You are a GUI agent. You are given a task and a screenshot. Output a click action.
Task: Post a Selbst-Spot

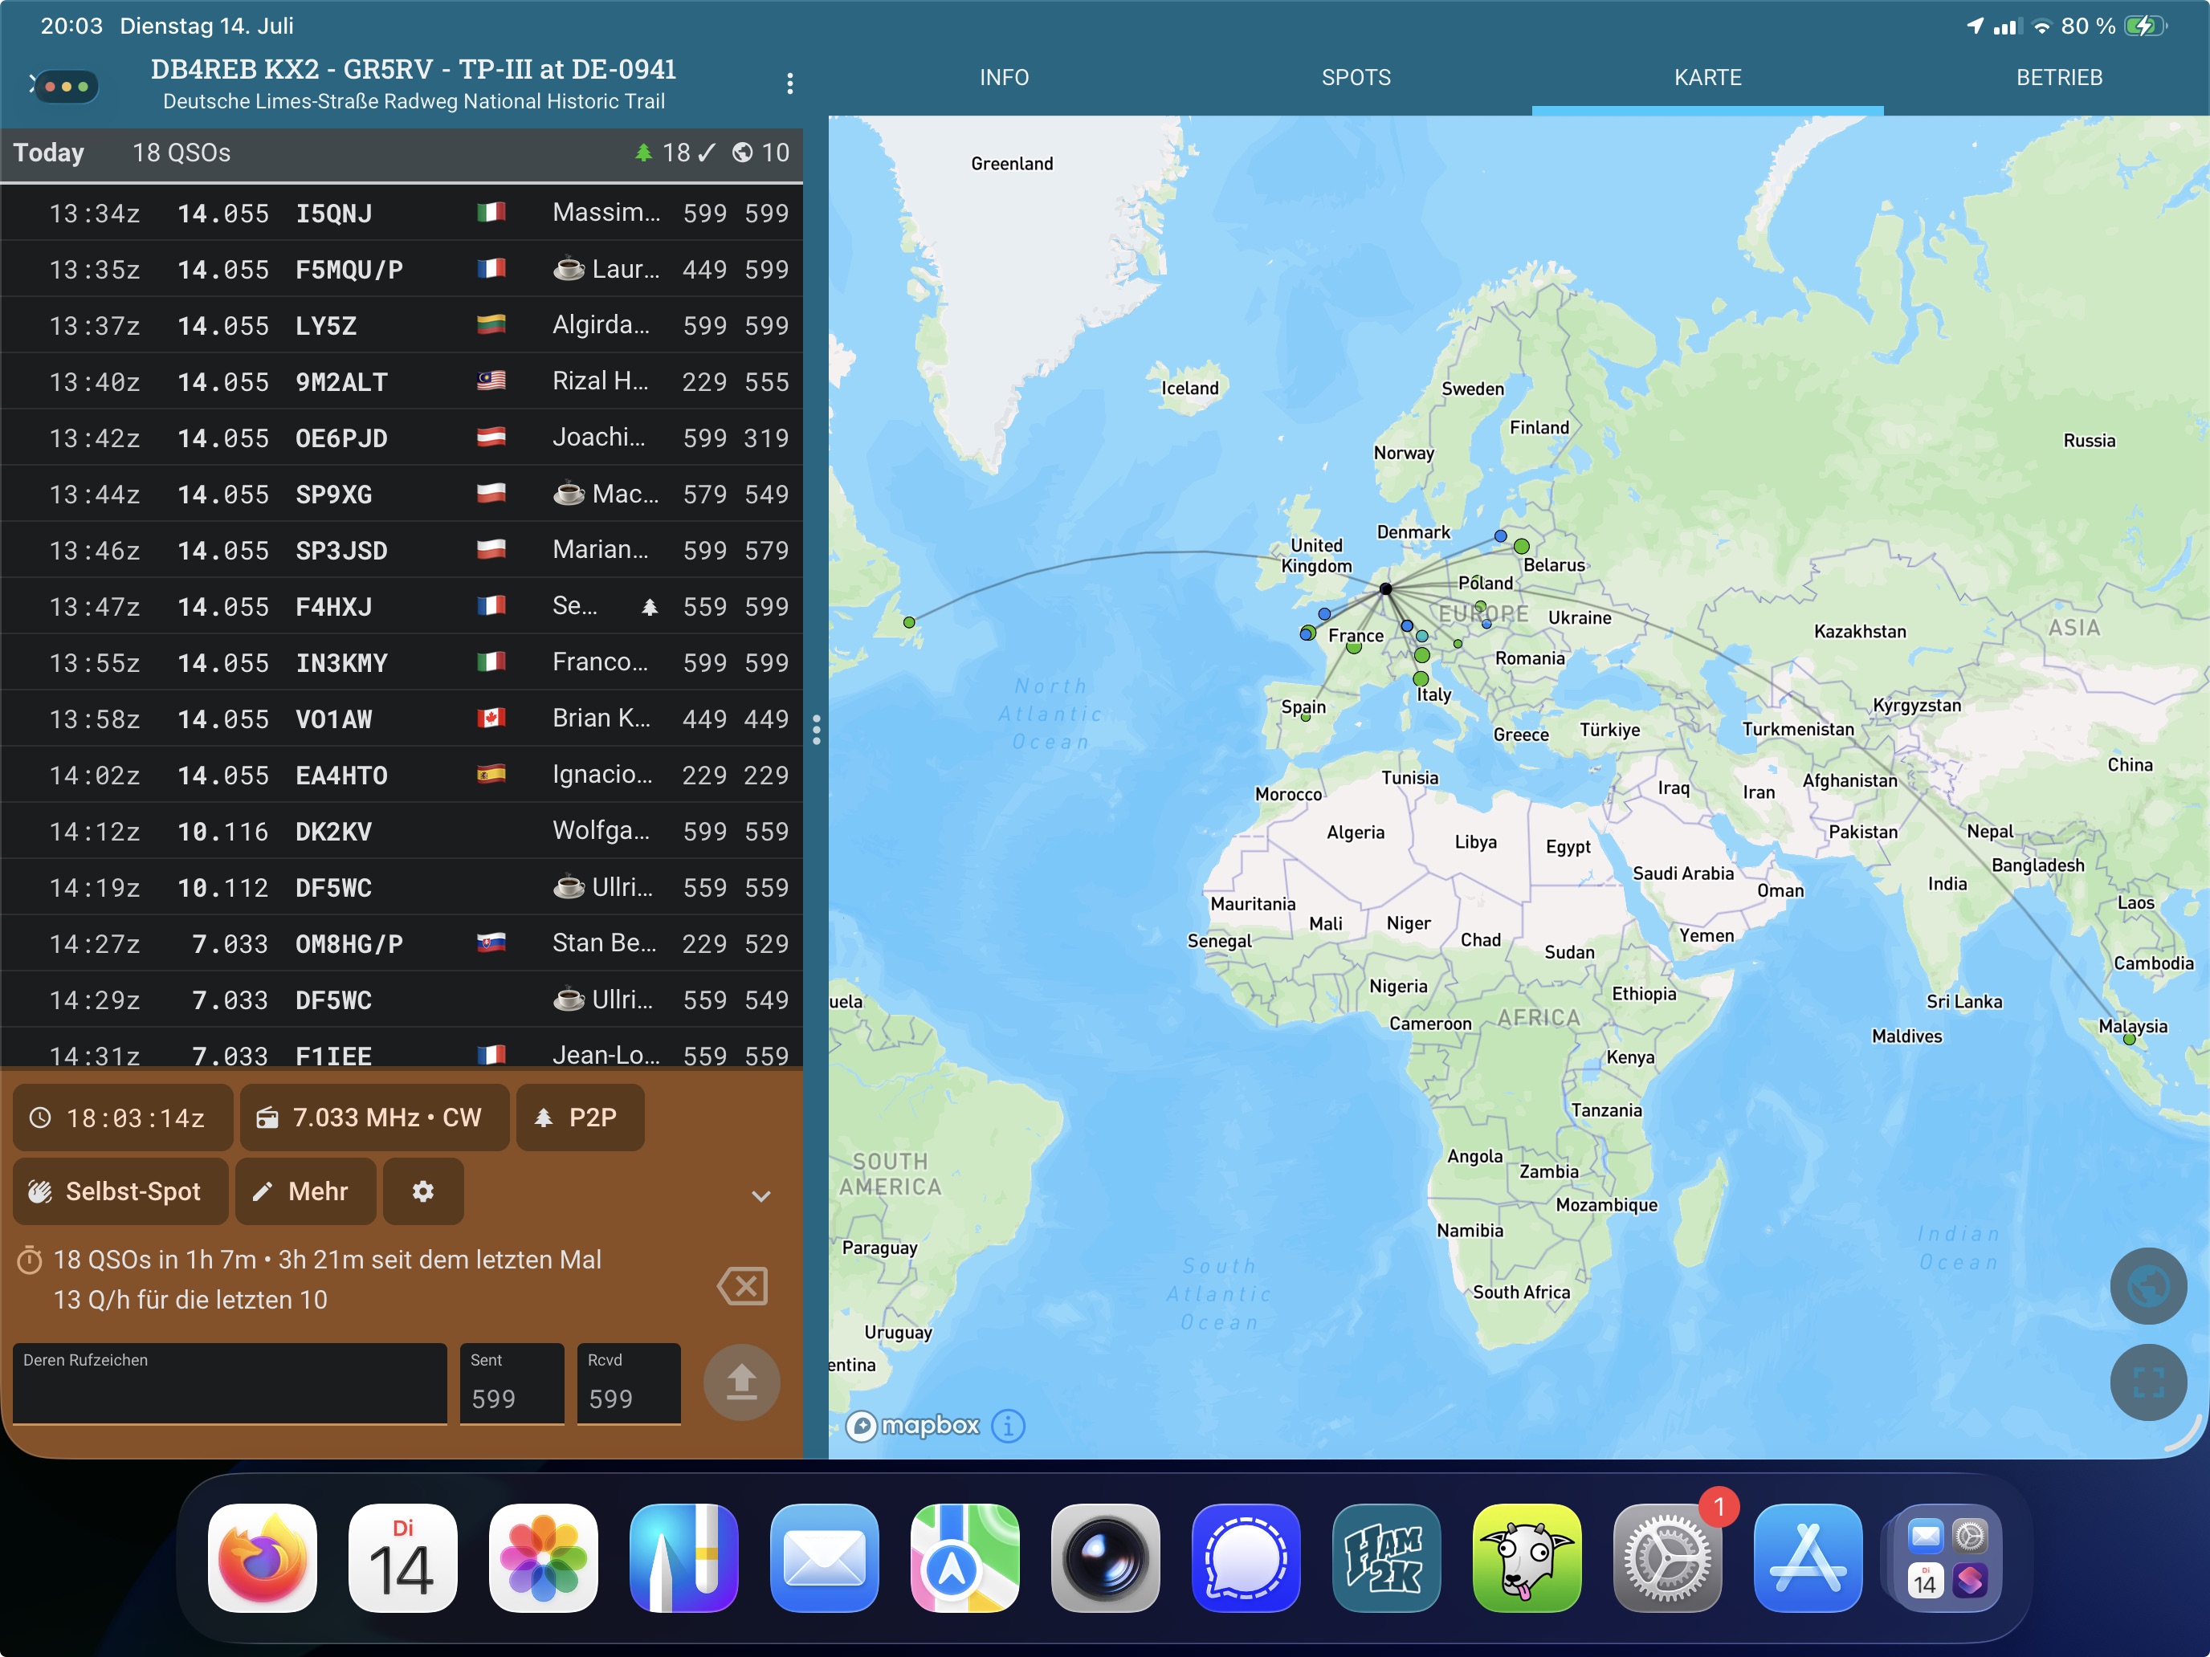[120, 1191]
